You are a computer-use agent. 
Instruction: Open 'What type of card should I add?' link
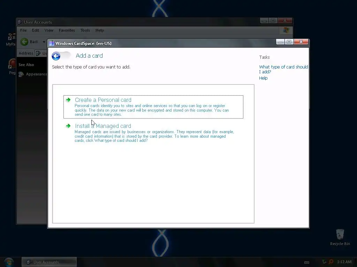pyautogui.click(x=283, y=69)
